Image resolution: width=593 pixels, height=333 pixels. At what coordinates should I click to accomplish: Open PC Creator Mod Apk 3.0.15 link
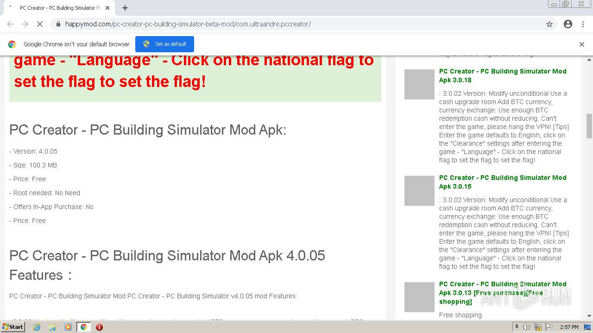503,182
